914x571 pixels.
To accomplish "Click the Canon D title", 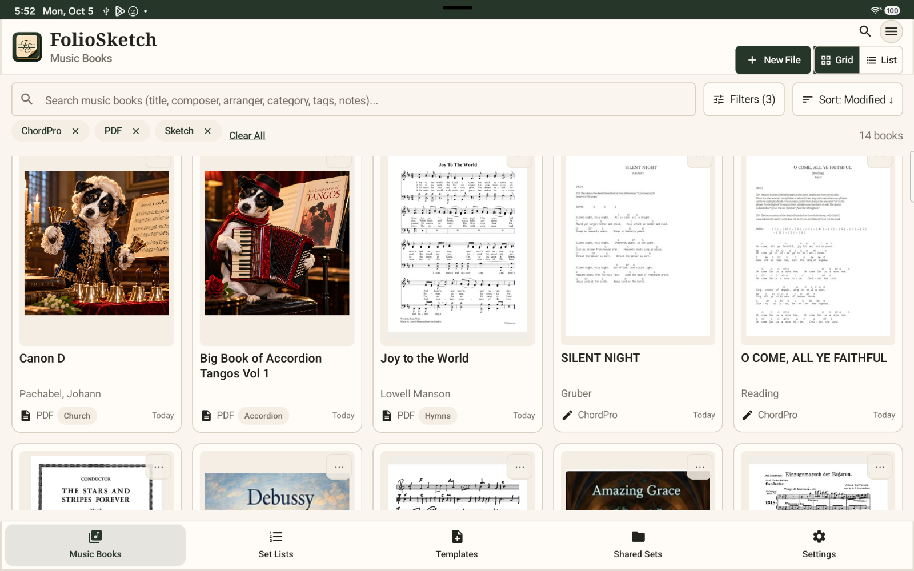I will [42, 359].
